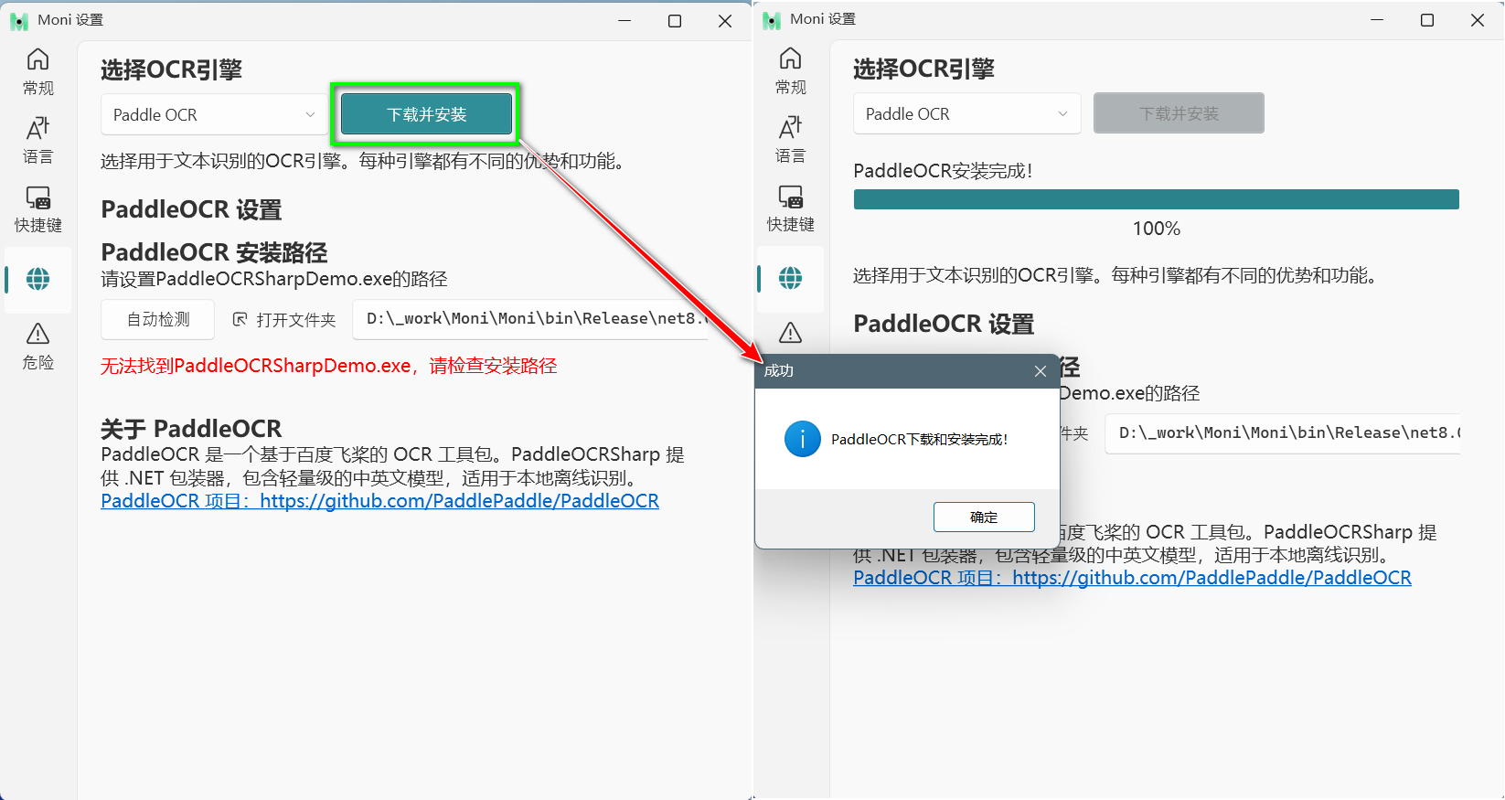Open 语言 language settings in right window
1505x800 pixels.
click(x=790, y=139)
